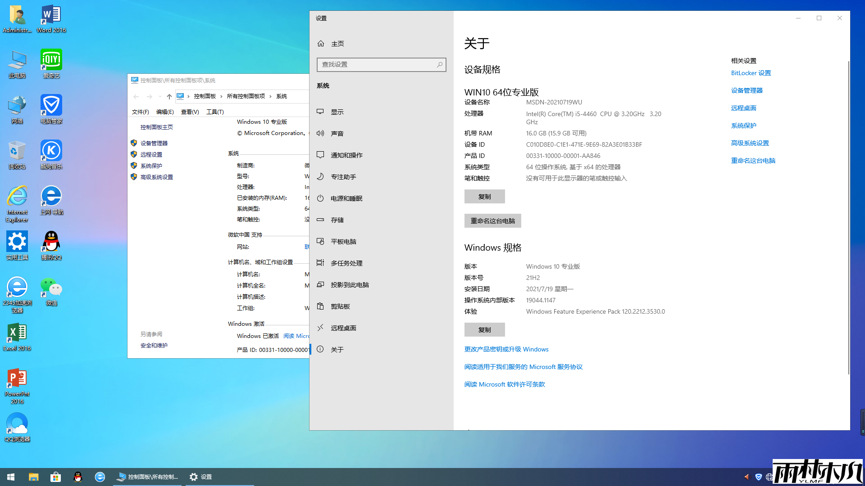This screenshot has width=865, height=486.
Task: Click 控制面板主页 in Control Panel window
Action: (x=156, y=127)
